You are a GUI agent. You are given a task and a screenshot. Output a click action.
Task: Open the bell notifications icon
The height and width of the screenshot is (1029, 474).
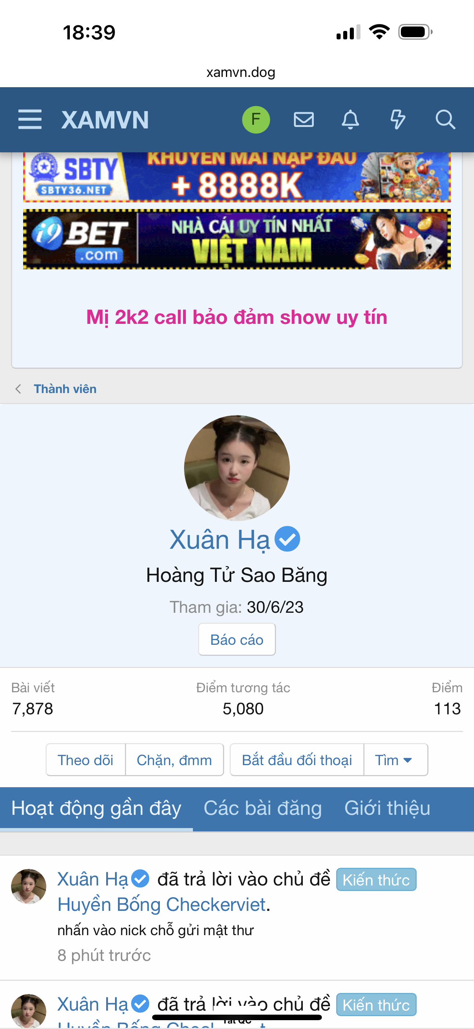click(x=350, y=120)
